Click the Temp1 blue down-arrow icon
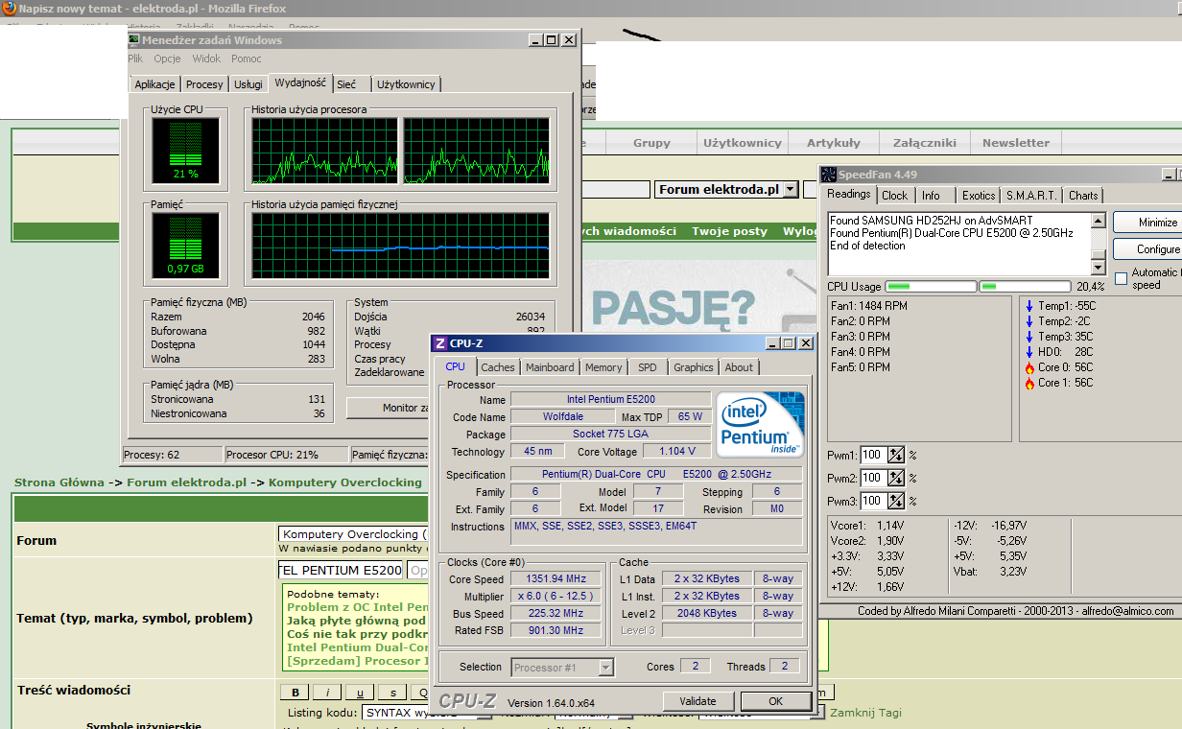The width and height of the screenshot is (1182, 729). click(1029, 306)
